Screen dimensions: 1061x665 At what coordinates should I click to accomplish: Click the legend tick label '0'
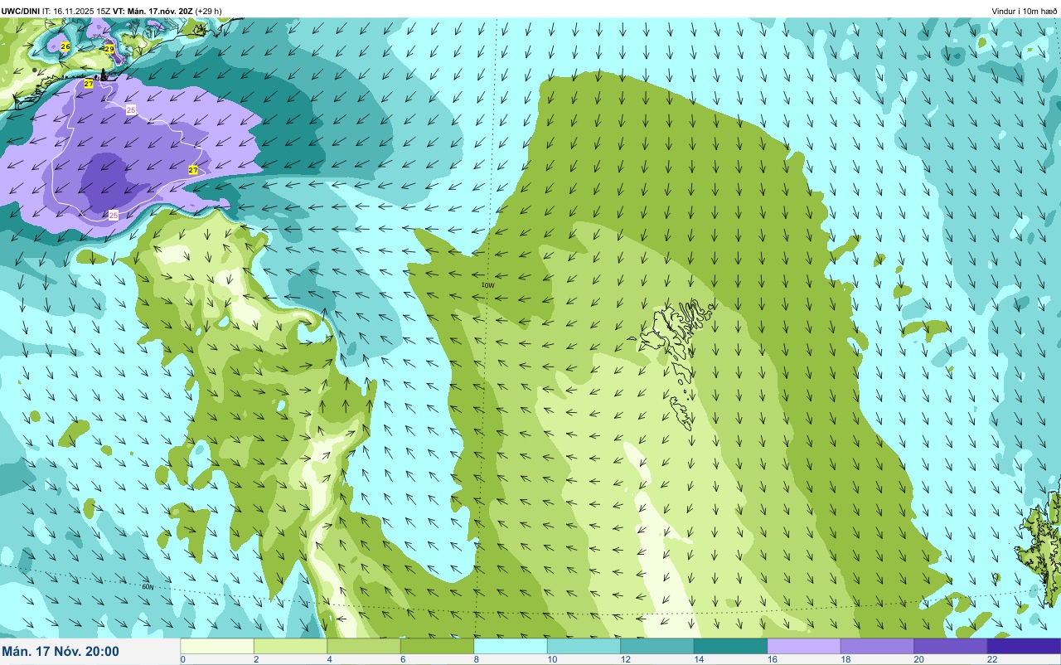click(x=182, y=659)
